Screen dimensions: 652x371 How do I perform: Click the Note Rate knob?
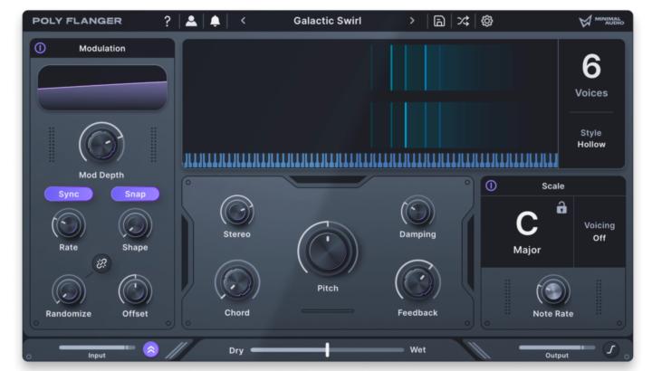(553, 290)
